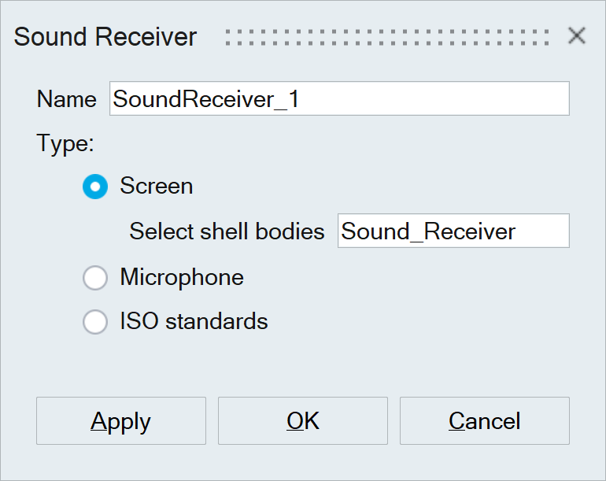Click the Microphone option label text
606x481 pixels.
coord(182,278)
